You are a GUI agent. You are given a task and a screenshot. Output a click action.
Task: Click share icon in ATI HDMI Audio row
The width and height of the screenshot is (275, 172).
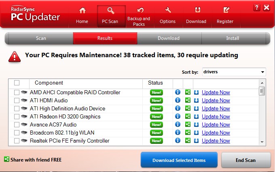tap(188, 100)
